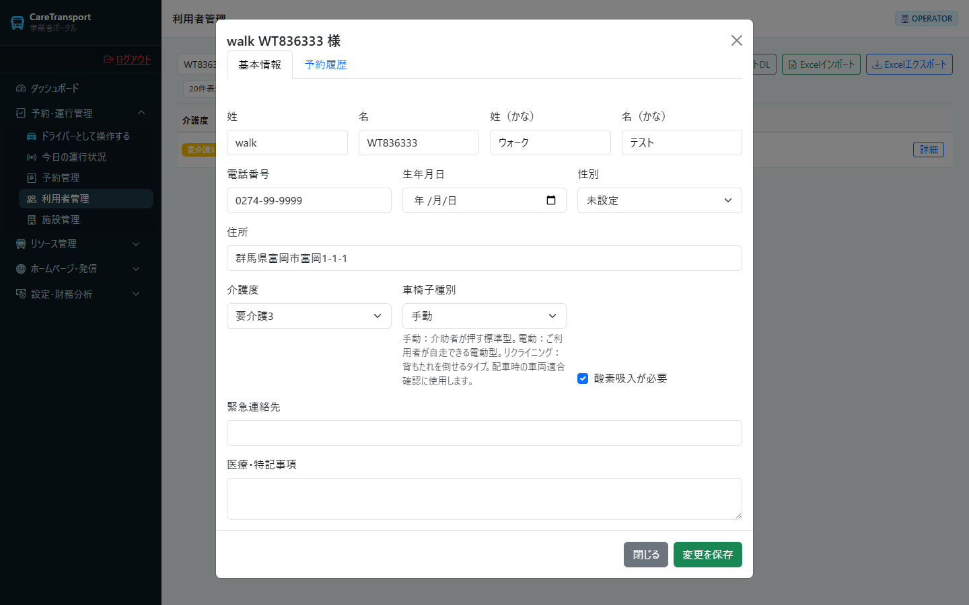Screen dimensions: 969x605
Task: Click the 姓 input field containing walk
Action: click(287, 143)
